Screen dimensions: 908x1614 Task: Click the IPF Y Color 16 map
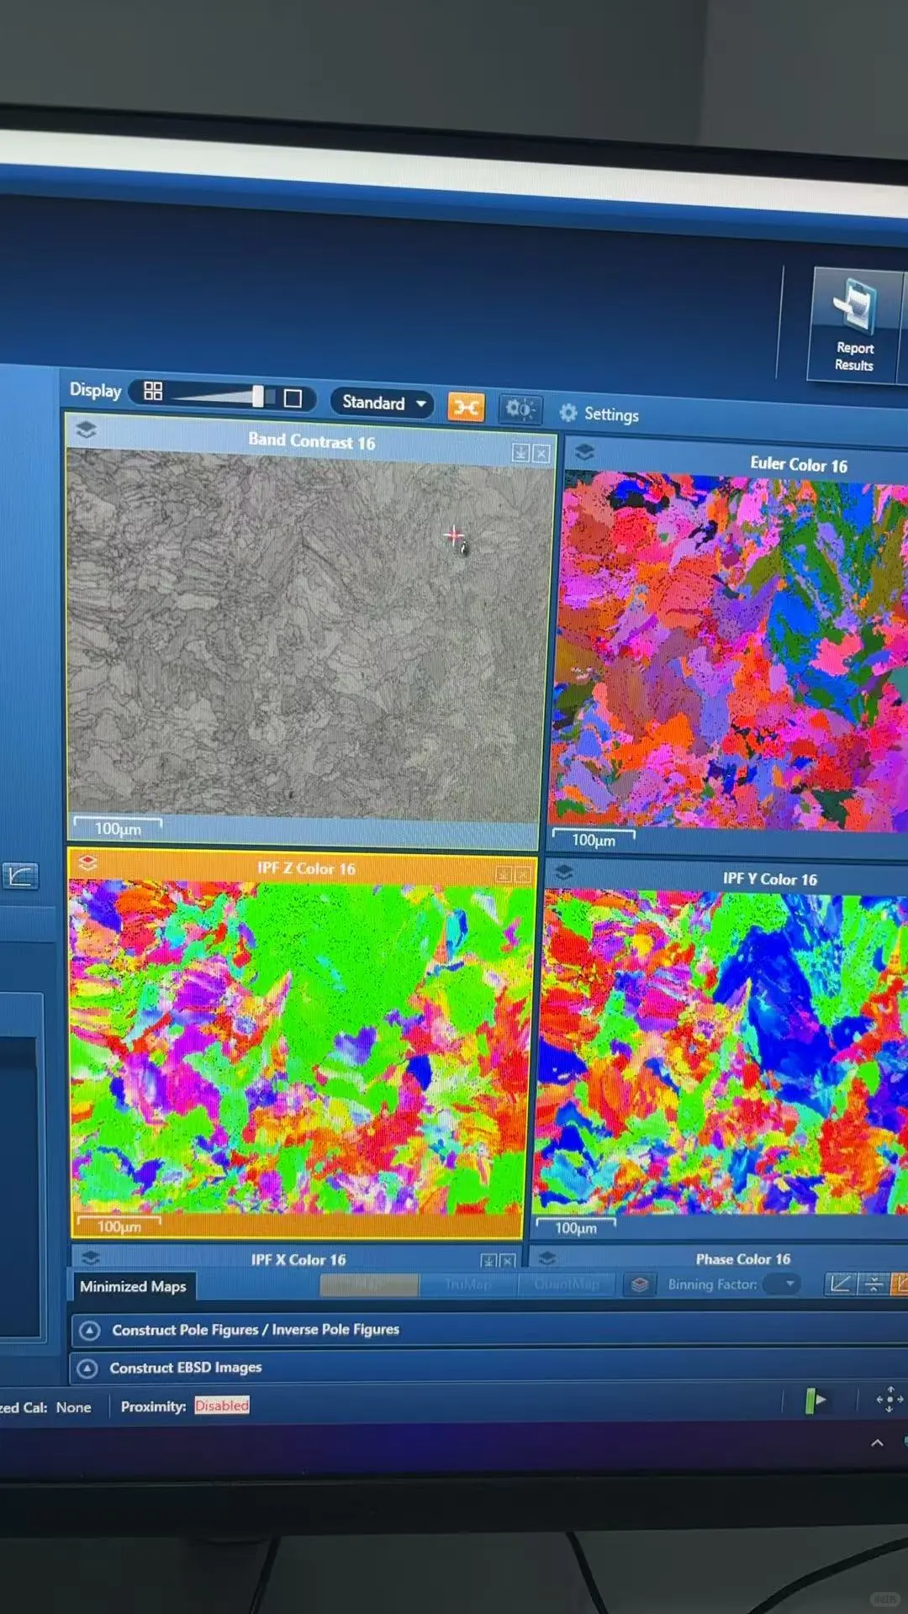click(723, 1052)
